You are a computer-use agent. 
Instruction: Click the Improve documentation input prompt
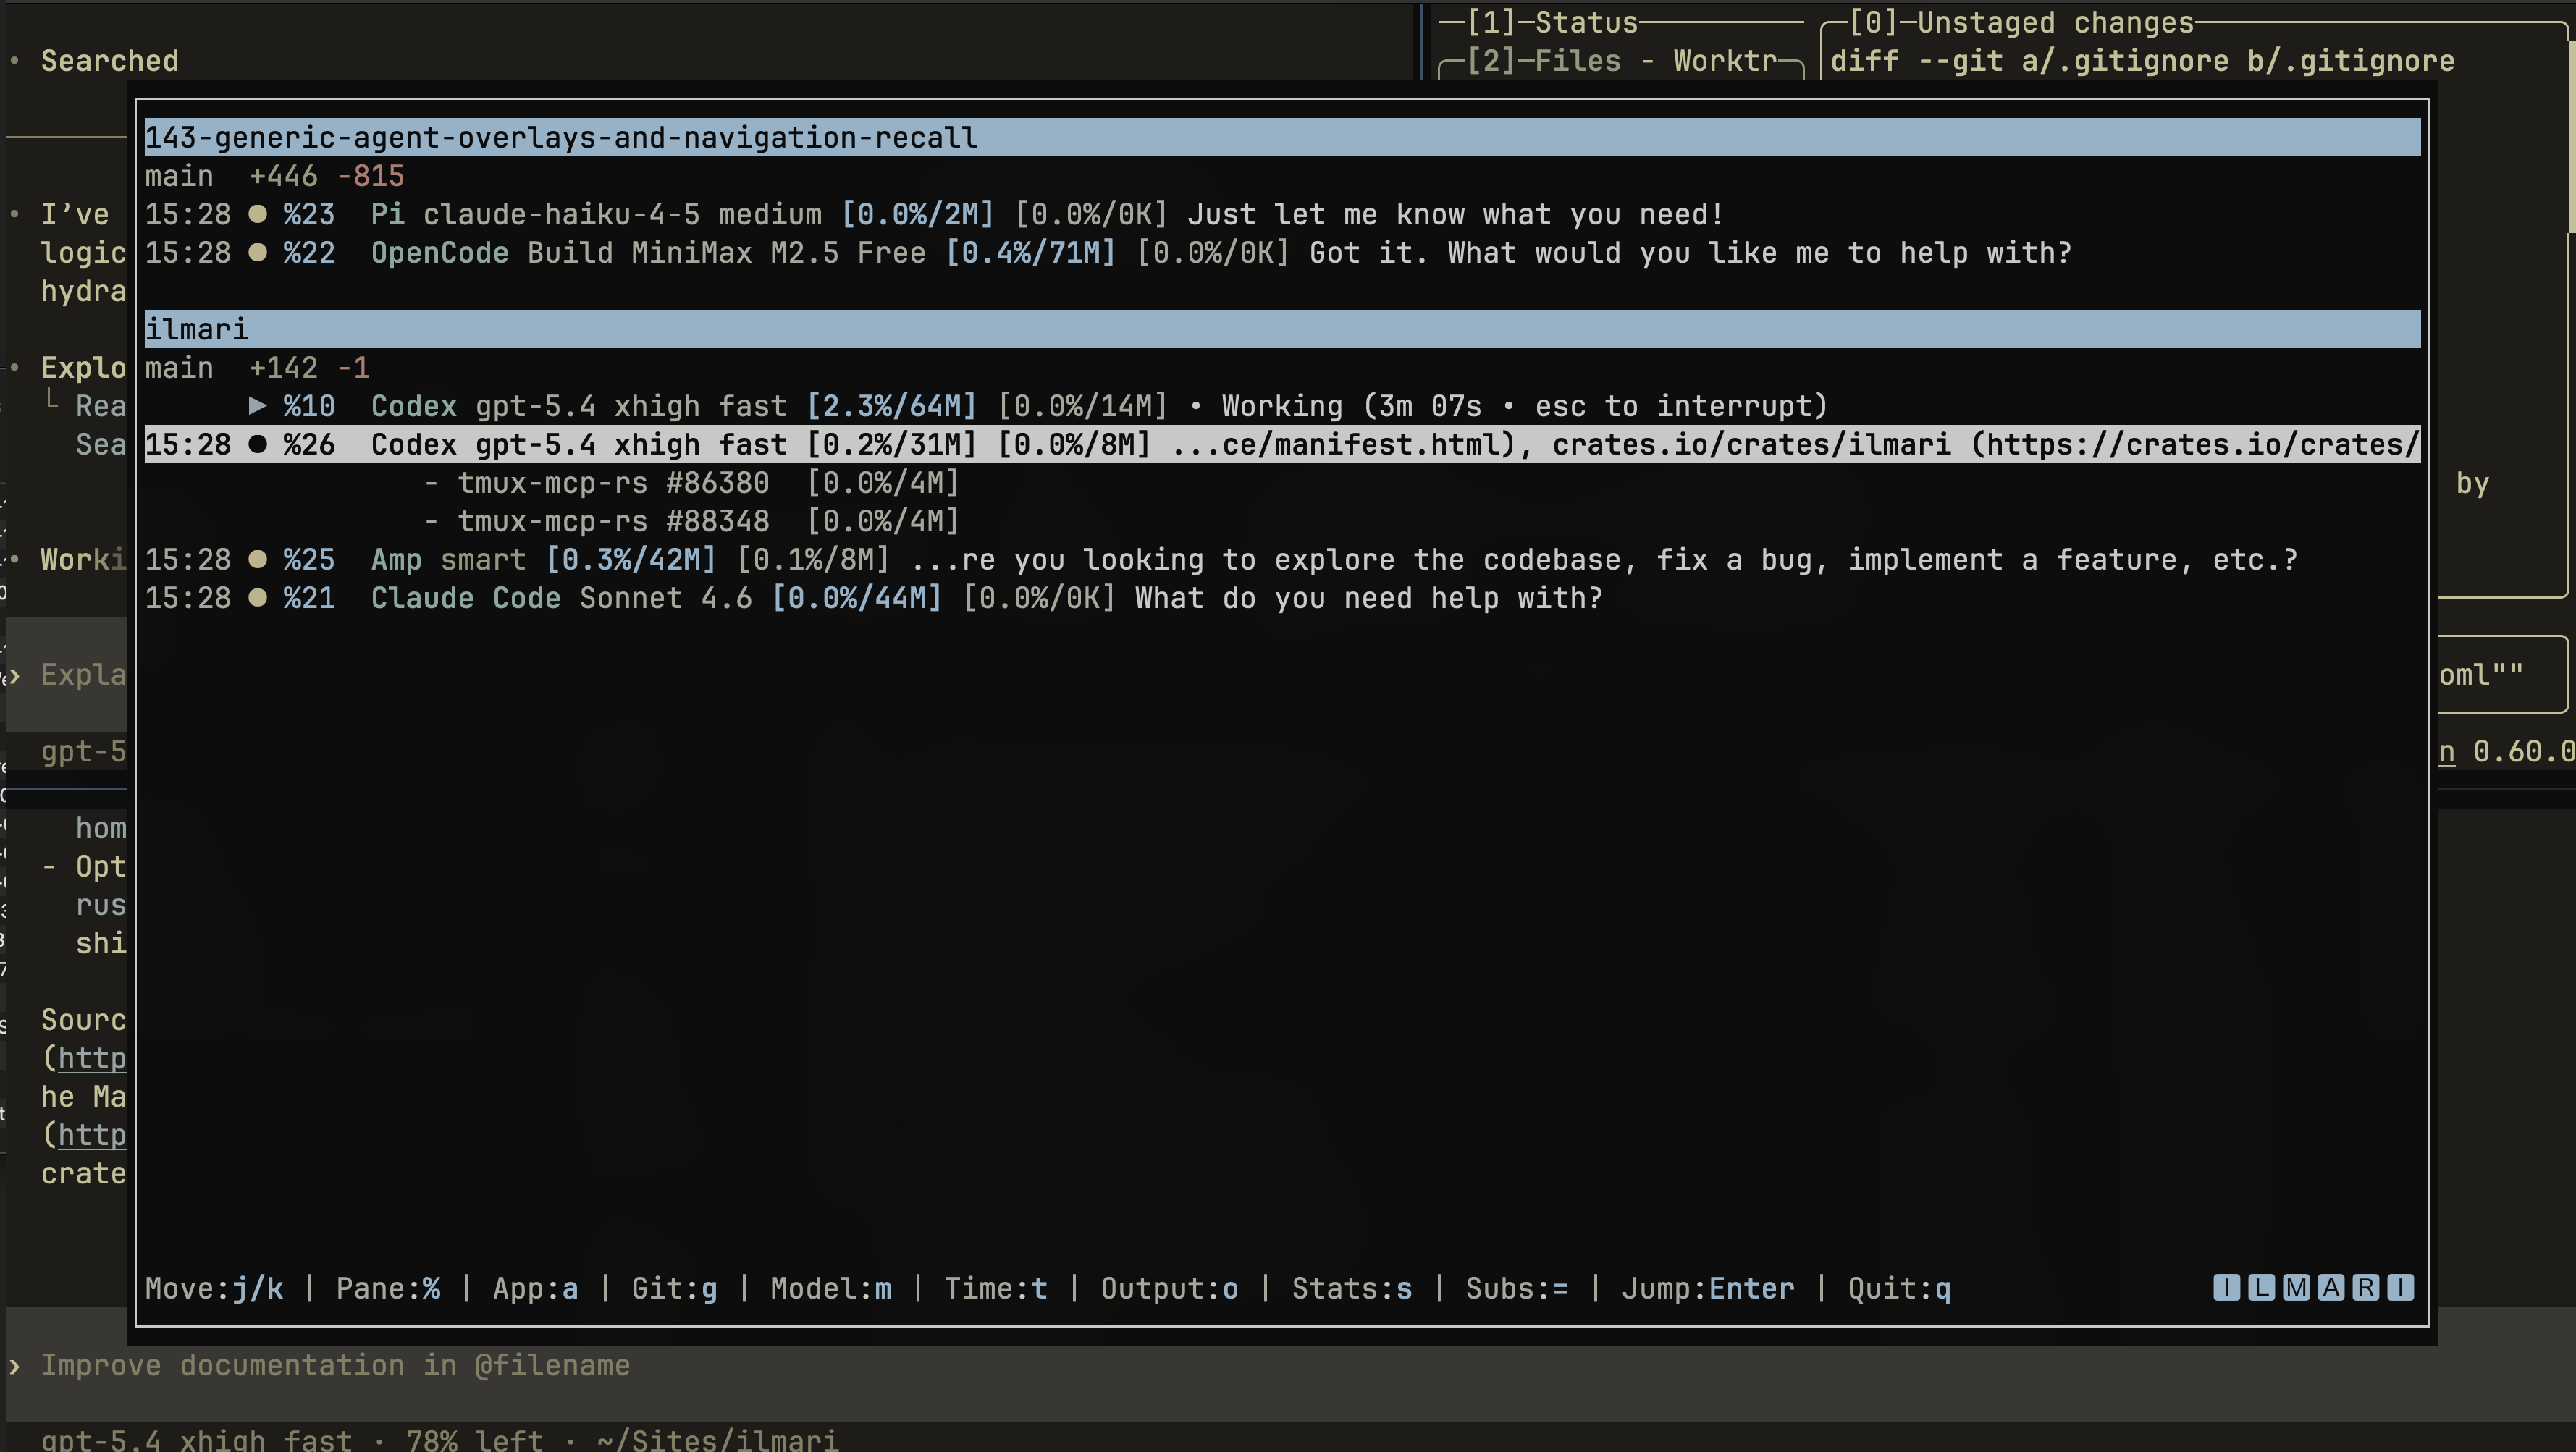point(335,1366)
